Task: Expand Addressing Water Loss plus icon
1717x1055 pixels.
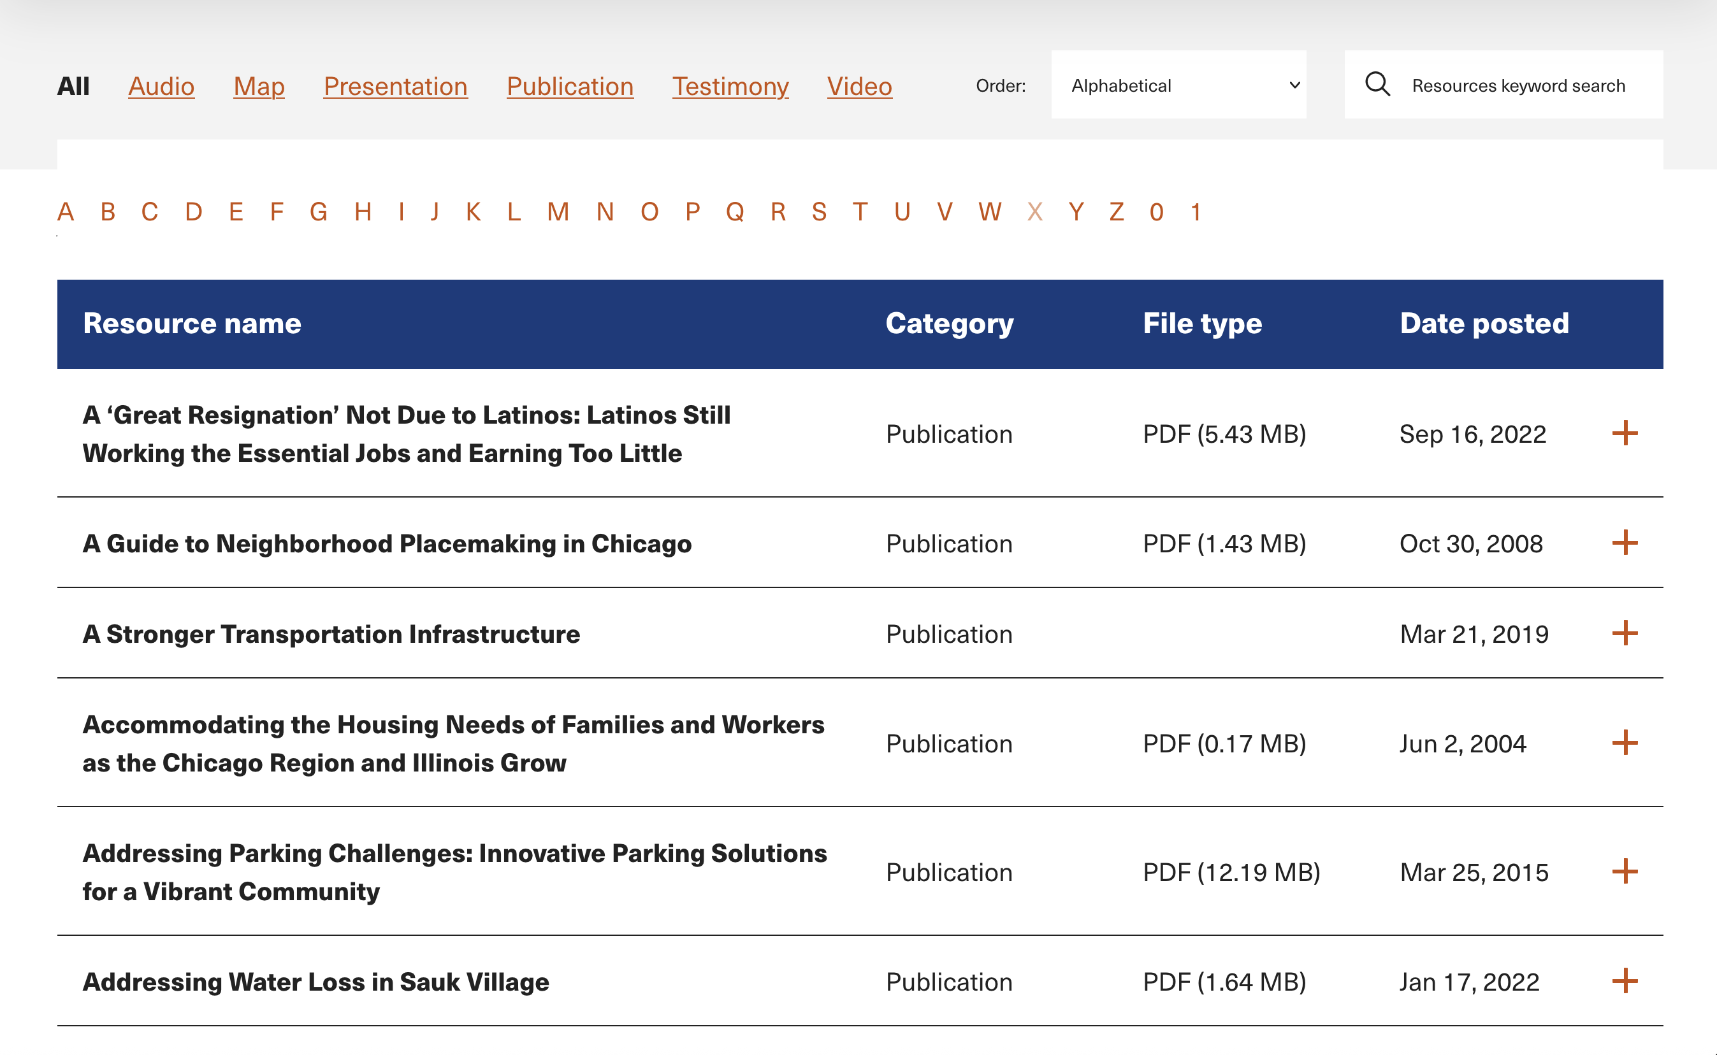Action: click(x=1624, y=981)
